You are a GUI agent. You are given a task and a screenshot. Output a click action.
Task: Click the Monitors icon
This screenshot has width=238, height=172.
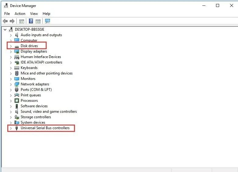(17, 79)
